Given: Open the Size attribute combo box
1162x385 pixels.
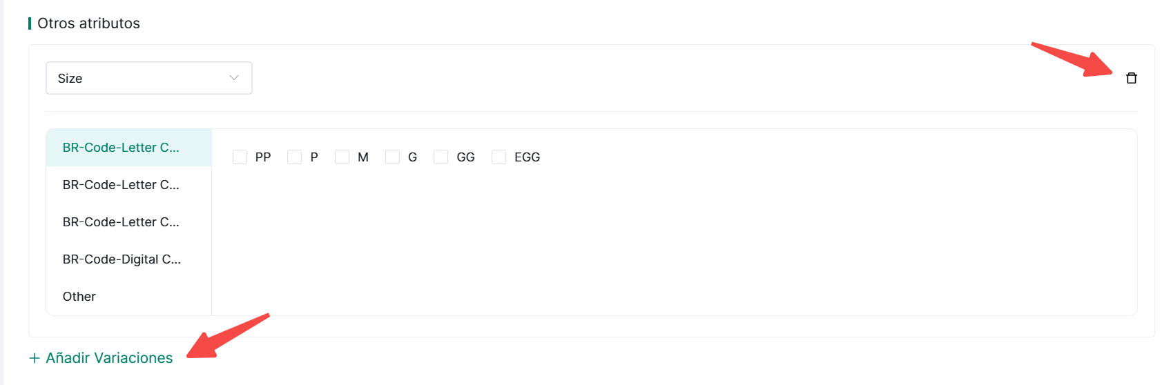Looking at the screenshot, I should point(148,78).
